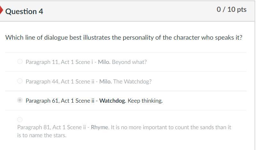Select the Paragraph 61 Watchdog radio button
The image size is (256, 150).
[20, 100]
